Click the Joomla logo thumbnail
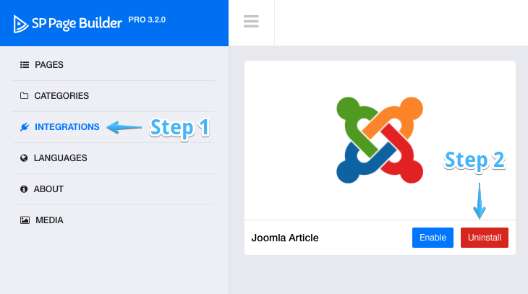The image size is (528, 294). point(380,139)
